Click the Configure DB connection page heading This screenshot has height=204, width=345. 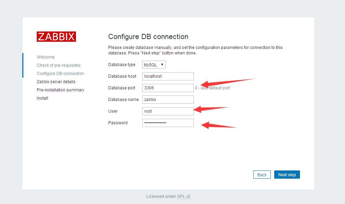148,37
